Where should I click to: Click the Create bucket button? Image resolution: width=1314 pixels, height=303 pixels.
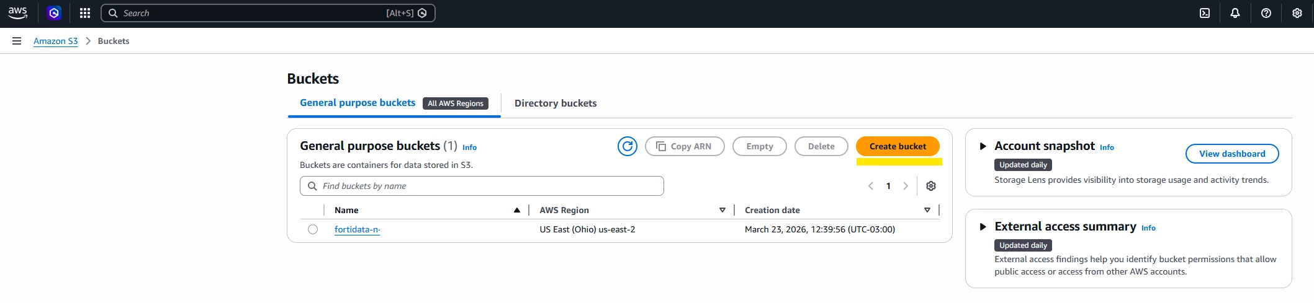tap(898, 146)
